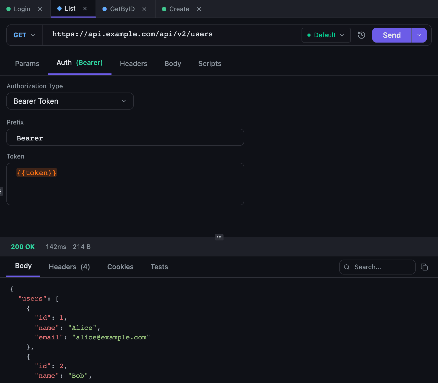Click the {{token}} variable chip
This screenshot has width=438, height=383.
click(x=37, y=173)
